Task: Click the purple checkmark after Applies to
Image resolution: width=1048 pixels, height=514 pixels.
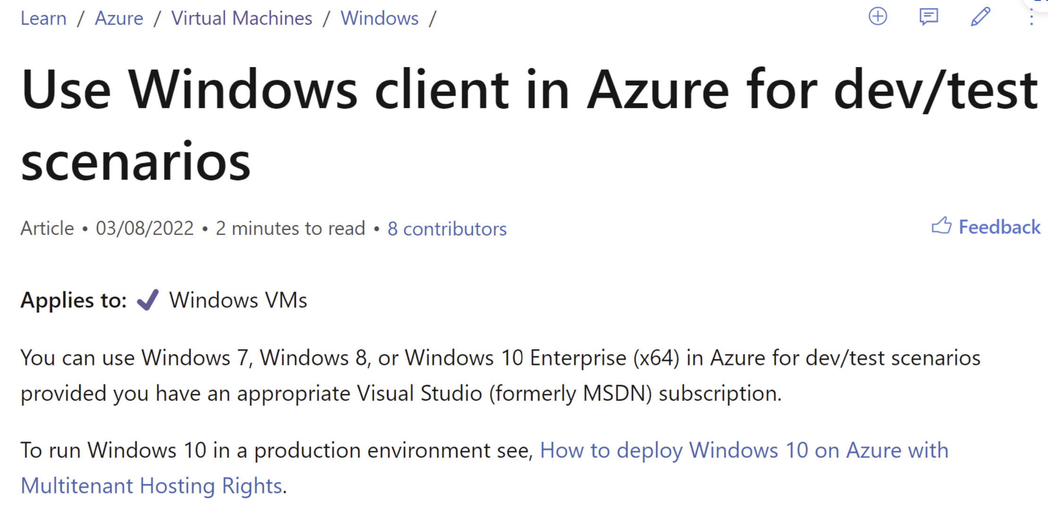Action: [x=147, y=299]
